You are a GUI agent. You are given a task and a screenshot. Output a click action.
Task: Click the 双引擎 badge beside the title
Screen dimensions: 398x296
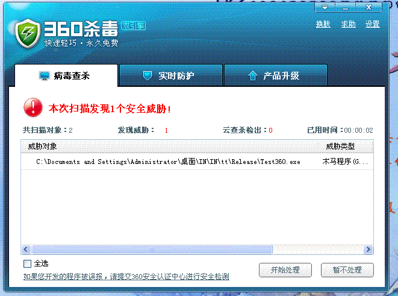point(133,25)
